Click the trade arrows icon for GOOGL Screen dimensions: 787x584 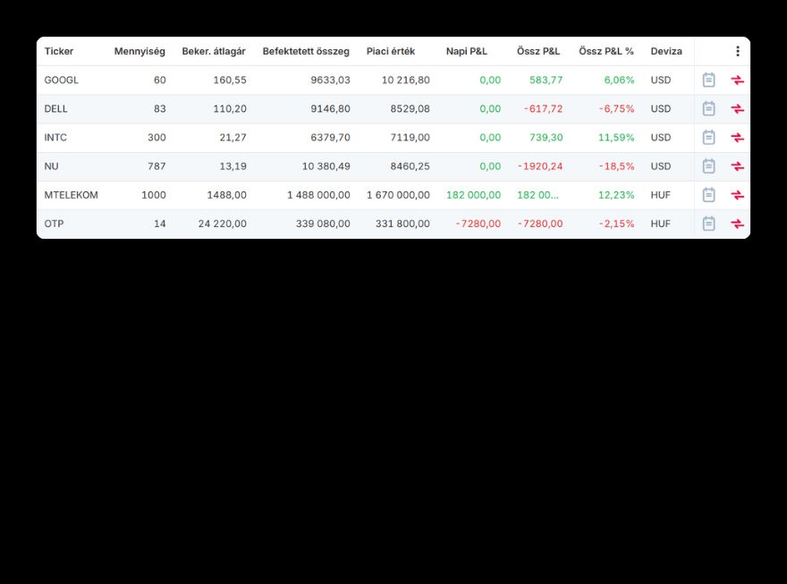pyautogui.click(x=737, y=80)
